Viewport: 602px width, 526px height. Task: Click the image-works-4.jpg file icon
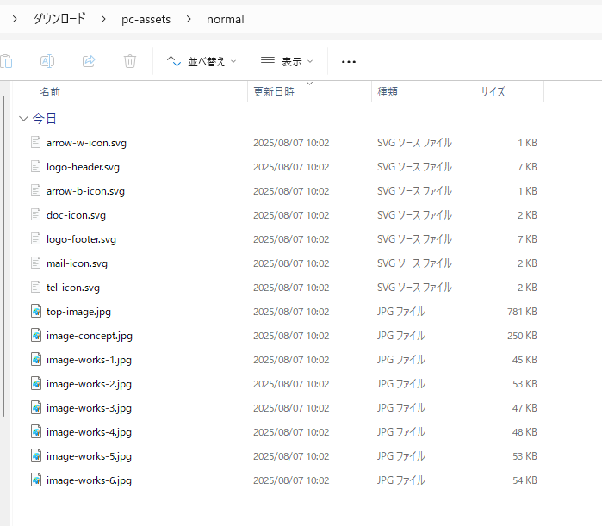pyautogui.click(x=36, y=432)
